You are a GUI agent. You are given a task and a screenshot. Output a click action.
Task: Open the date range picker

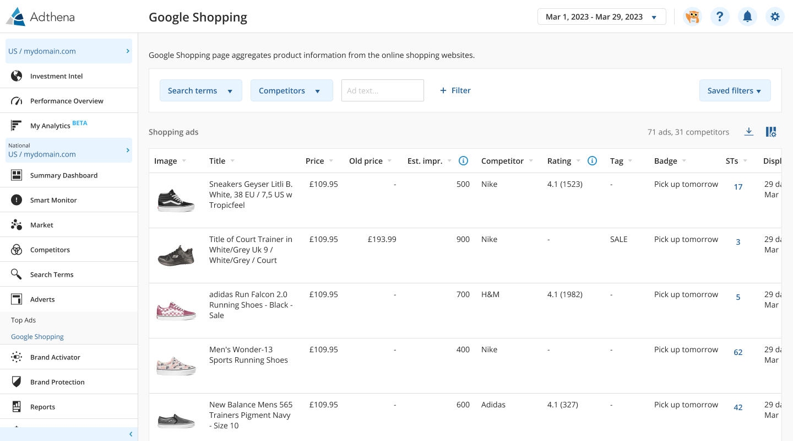coord(601,17)
